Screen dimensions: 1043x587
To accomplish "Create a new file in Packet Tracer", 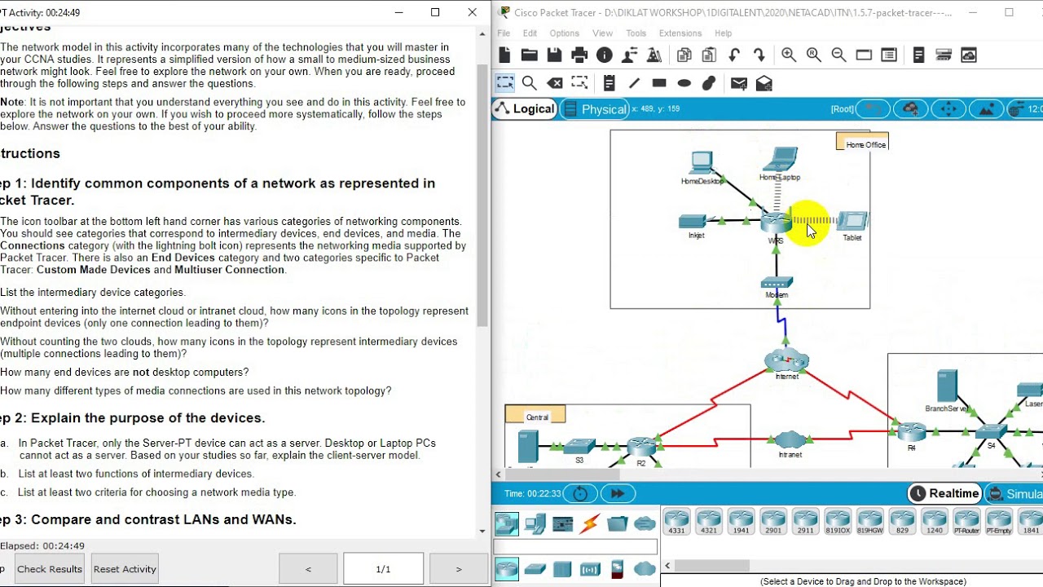I will [x=504, y=55].
